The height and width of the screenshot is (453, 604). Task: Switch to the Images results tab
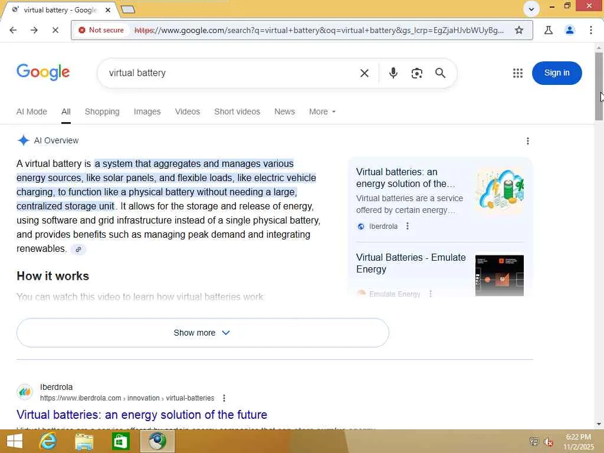147,111
